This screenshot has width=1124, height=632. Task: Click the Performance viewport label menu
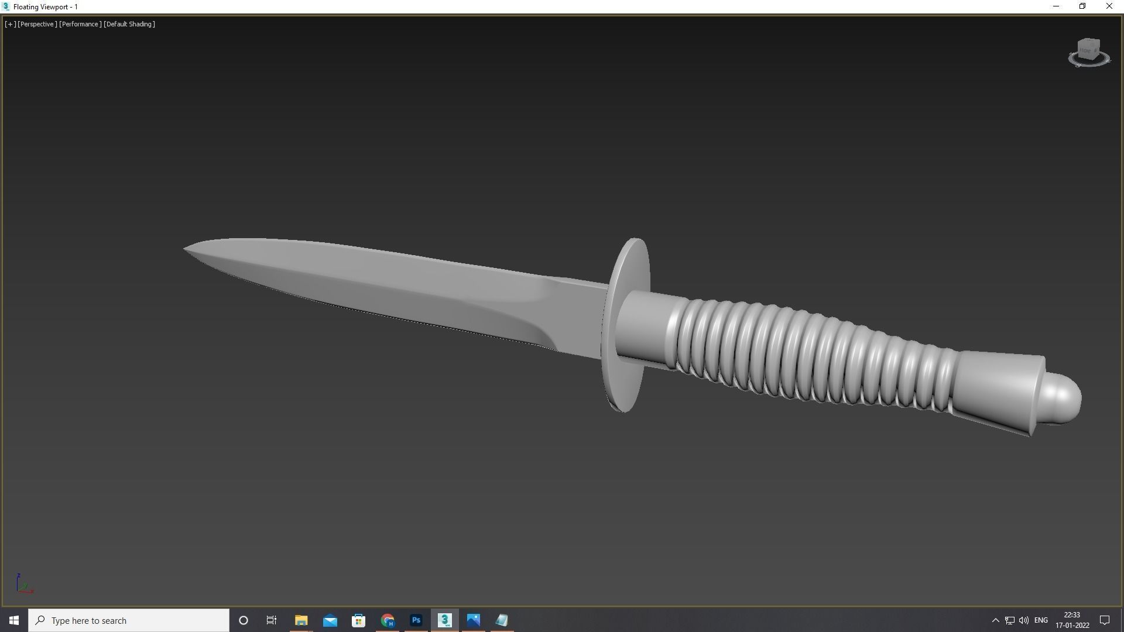80,24
